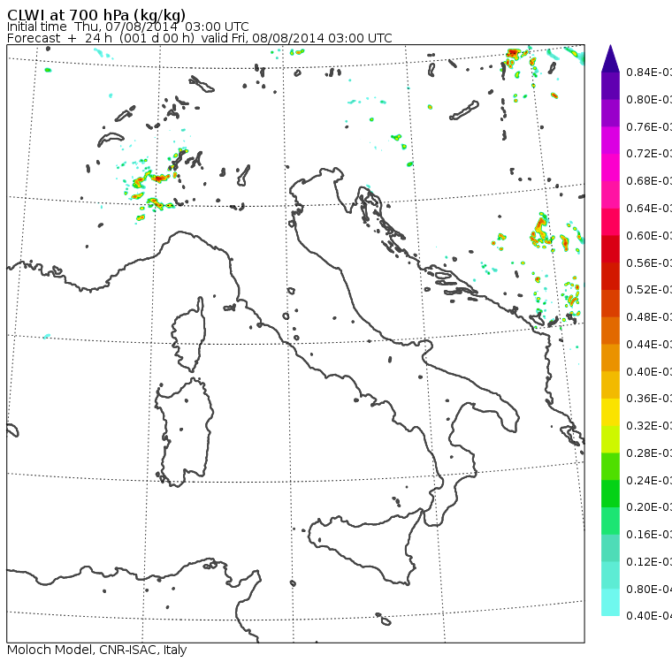Select the "0.52E-03" scale value
Image resolution: width=672 pixels, height=662 pixels.
point(649,290)
